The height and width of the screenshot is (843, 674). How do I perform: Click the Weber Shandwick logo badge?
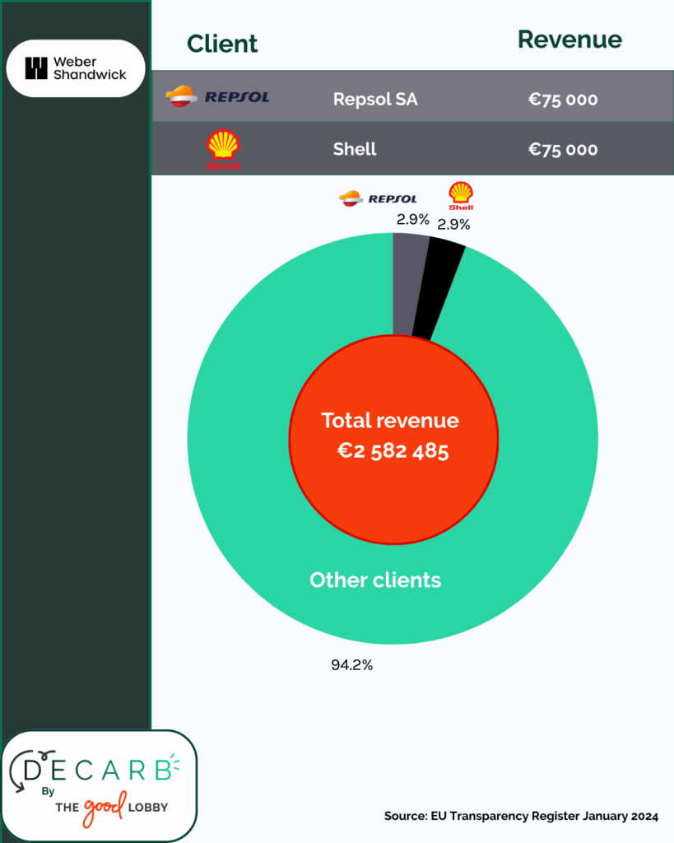tap(76, 68)
